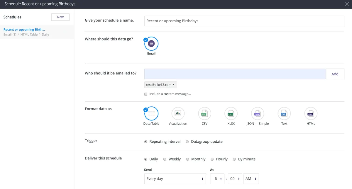Open the Every day send dropdown
The image size is (352, 189).
coord(175,179)
